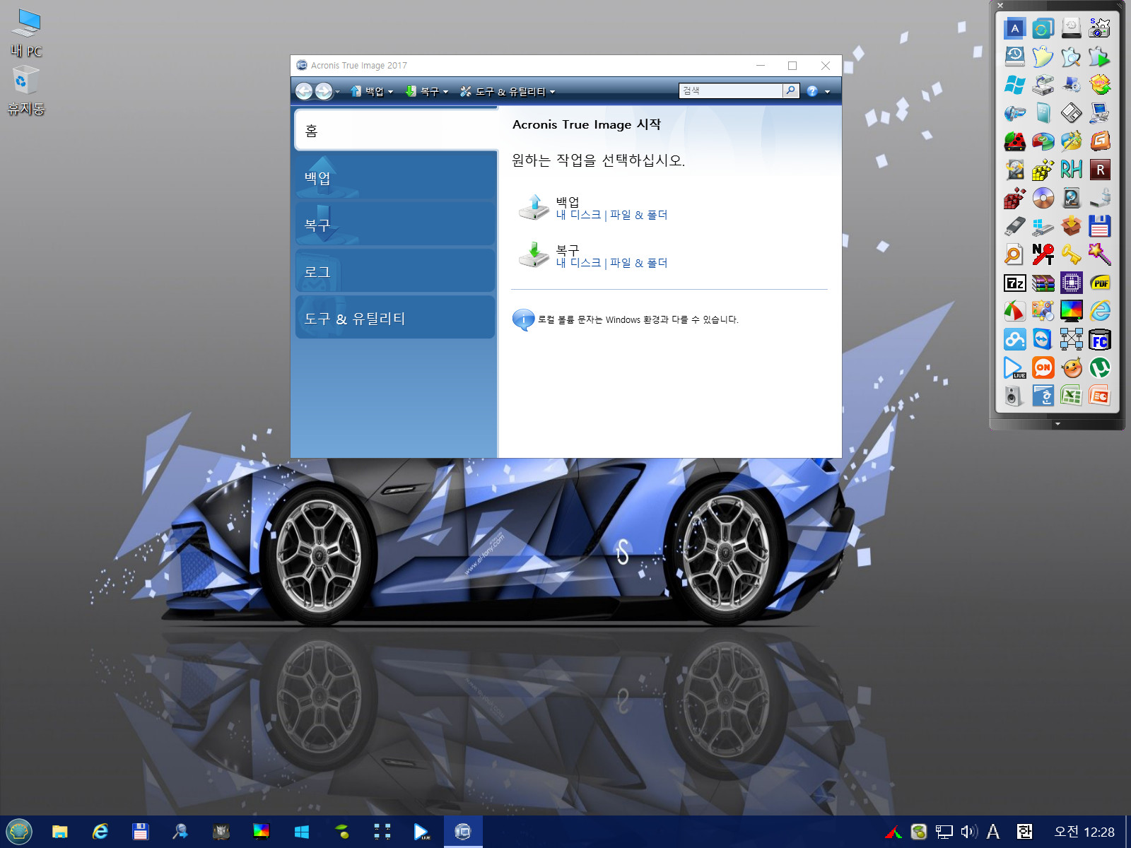Open the Windows flag icon in launcher panel

1014,85
